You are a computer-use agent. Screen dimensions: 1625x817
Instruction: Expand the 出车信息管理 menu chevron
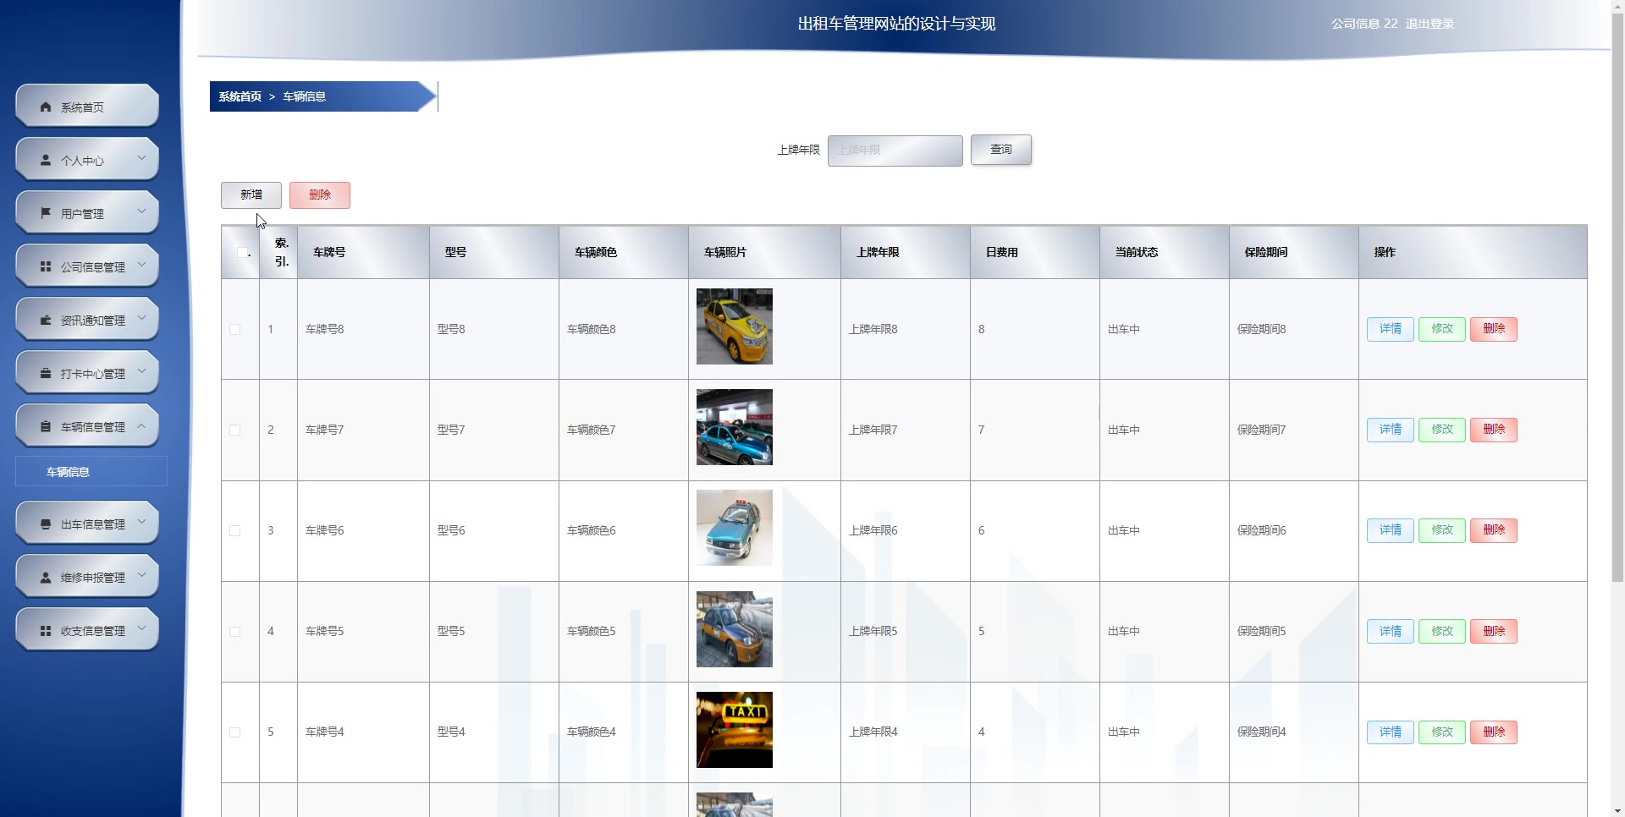[141, 522]
